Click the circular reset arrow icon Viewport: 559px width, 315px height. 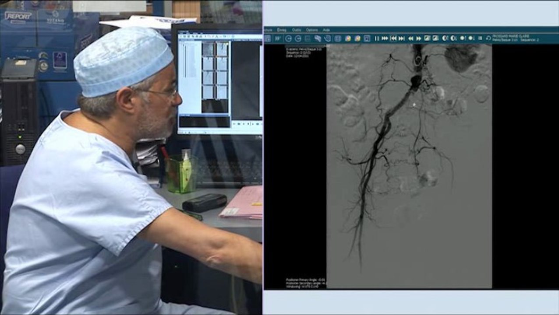pyautogui.click(x=488, y=38)
